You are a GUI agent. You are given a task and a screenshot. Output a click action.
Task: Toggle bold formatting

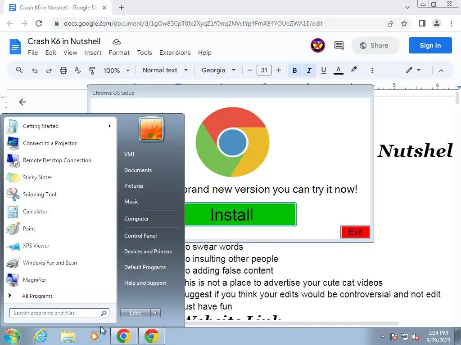pos(294,71)
